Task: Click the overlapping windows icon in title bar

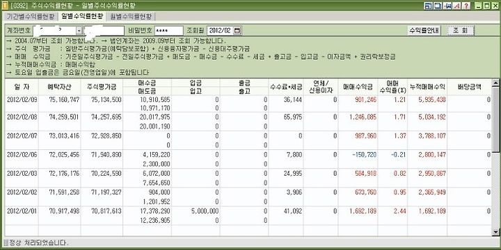Action: point(429,6)
